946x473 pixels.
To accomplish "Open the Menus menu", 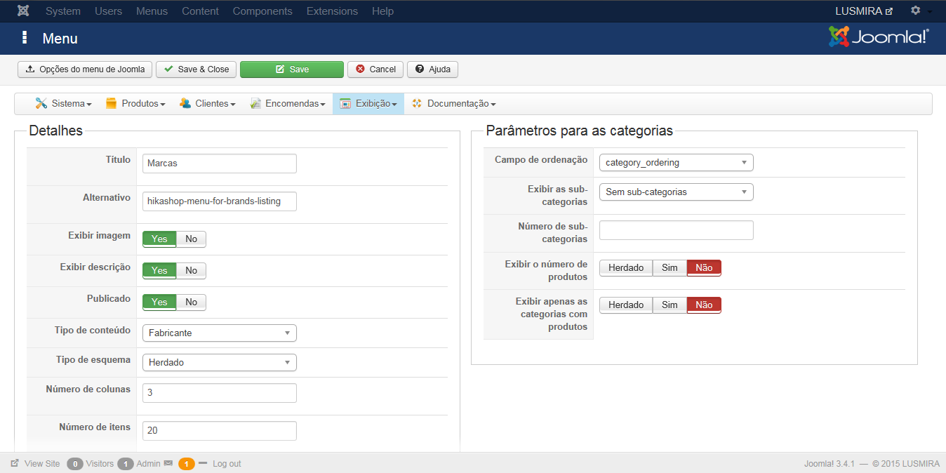I will 152,11.
